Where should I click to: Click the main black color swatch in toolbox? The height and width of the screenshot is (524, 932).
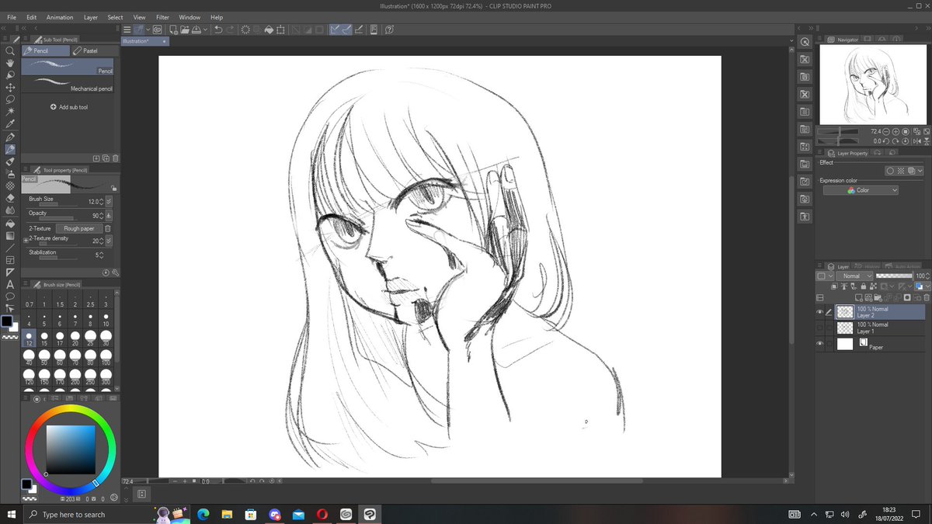coord(7,321)
